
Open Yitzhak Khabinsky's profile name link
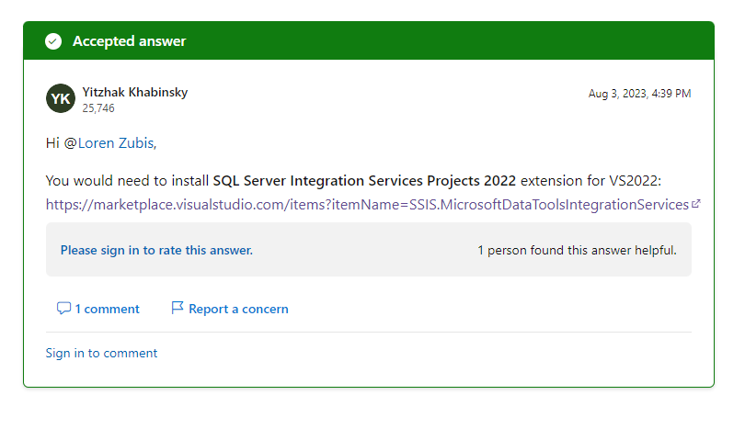(x=135, y=92)
